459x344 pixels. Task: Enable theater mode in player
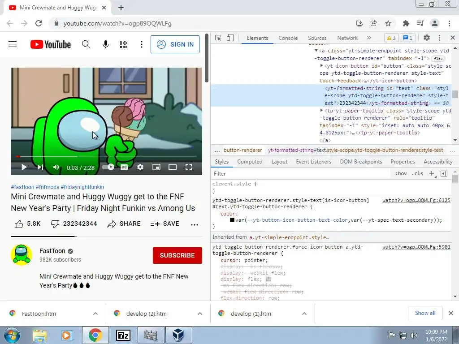(173, 167)
